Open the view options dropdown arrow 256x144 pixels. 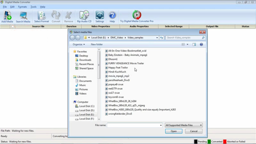(188, 44)
